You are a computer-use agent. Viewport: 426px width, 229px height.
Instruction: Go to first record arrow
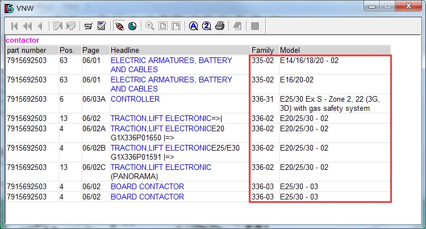[14, 26]
